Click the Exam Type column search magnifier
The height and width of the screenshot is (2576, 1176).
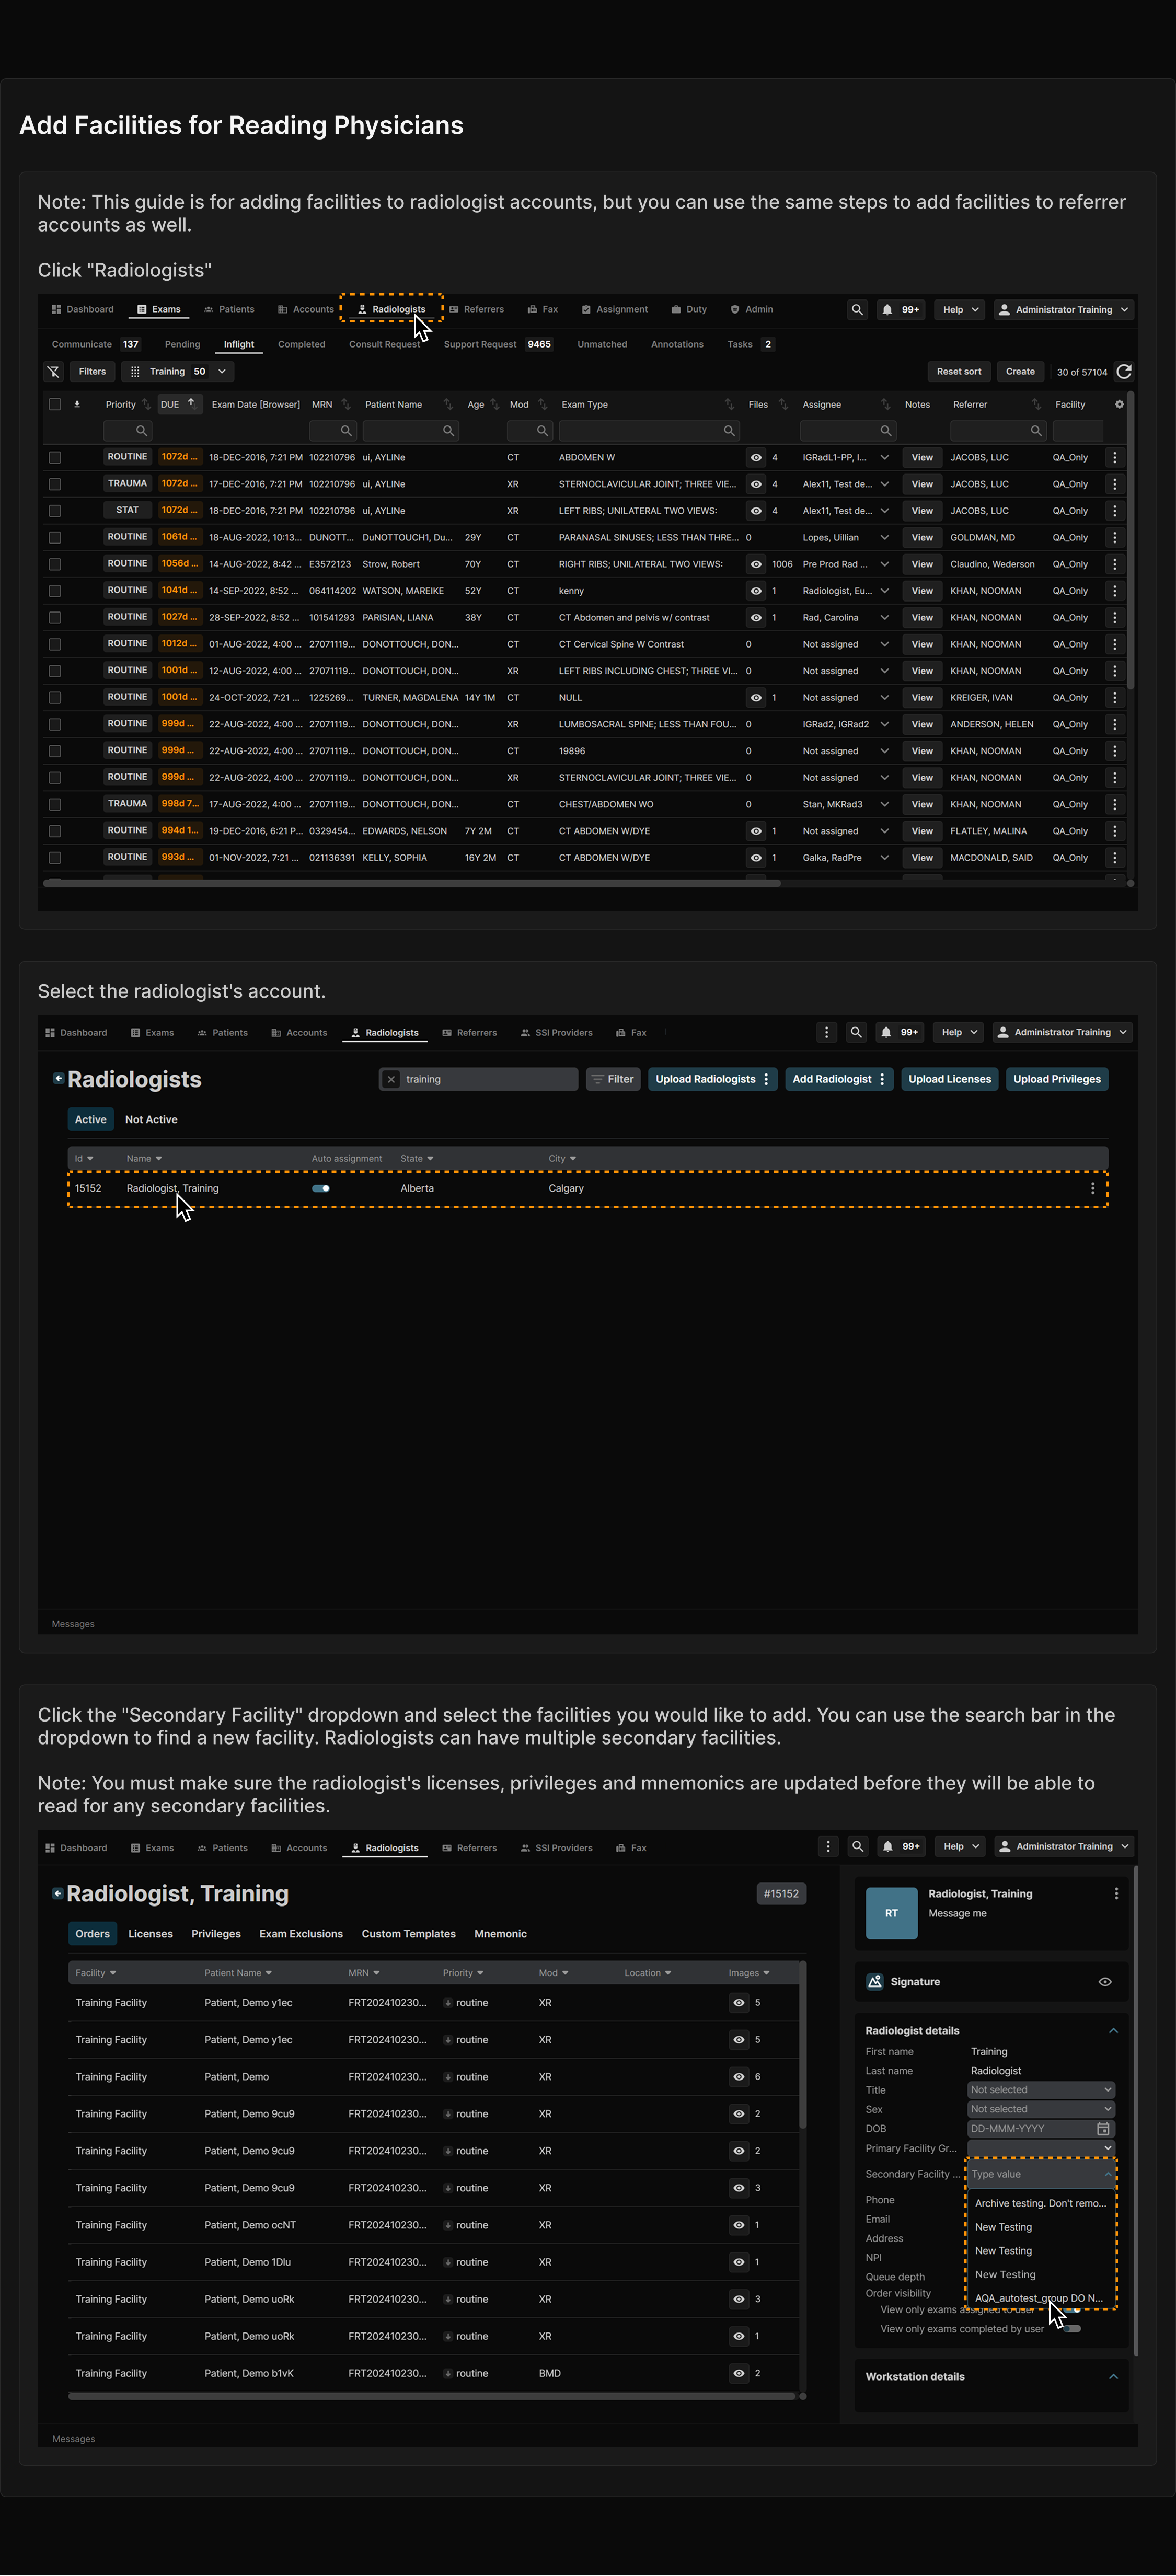729,430
